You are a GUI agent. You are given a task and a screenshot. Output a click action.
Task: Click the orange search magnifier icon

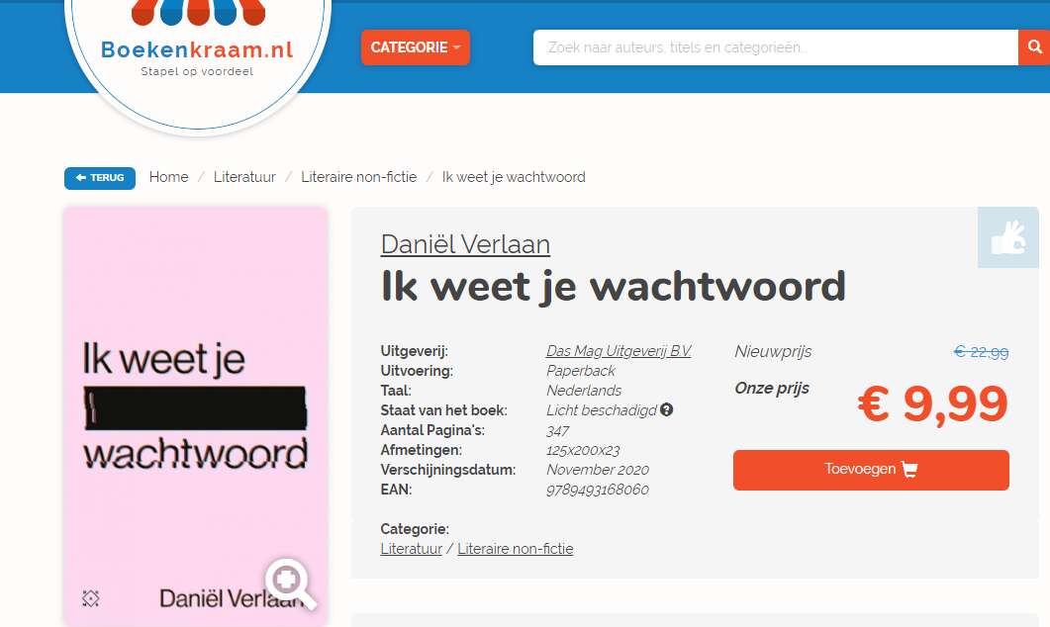click(1034, 47)
